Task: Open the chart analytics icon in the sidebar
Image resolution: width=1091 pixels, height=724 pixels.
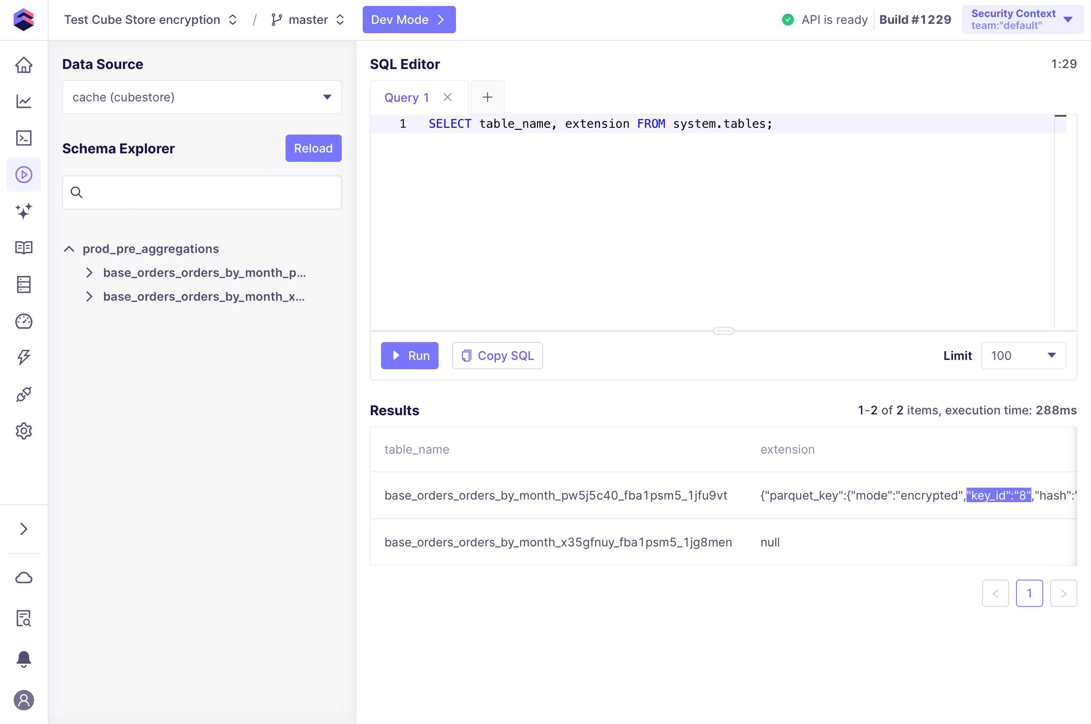Action: point(23,102)
